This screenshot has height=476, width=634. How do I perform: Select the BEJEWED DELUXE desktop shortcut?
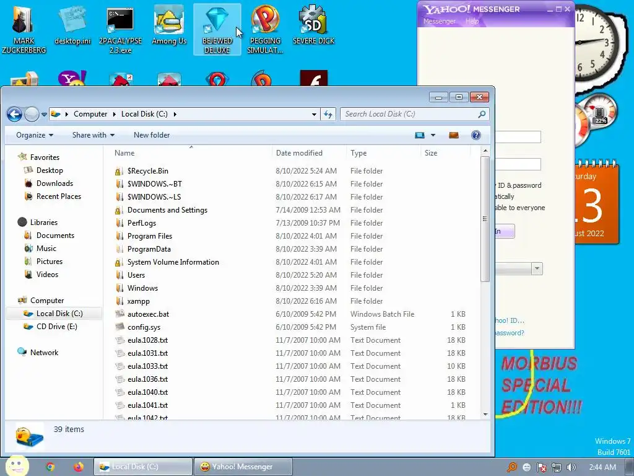[x=217, y=29]
